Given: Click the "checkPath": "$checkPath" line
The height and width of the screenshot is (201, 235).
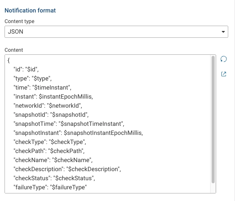Looking at the screenshot, I should click(x=49, y=151).
